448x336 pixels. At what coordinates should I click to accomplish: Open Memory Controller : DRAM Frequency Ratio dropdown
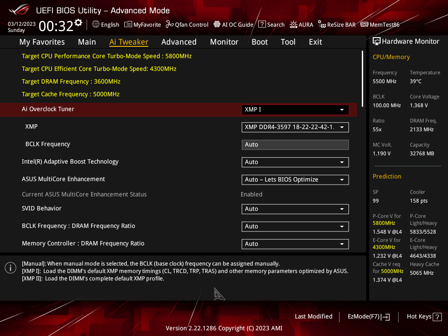point(295,244)
